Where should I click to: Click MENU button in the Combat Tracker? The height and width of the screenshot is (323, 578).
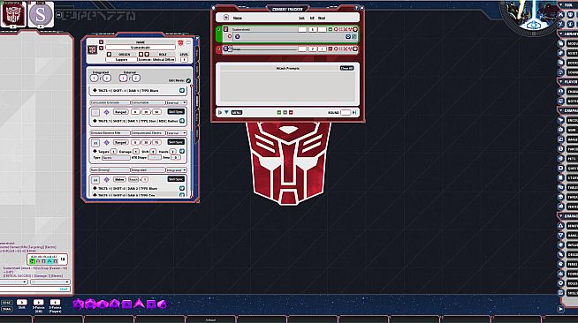[237, 112]
